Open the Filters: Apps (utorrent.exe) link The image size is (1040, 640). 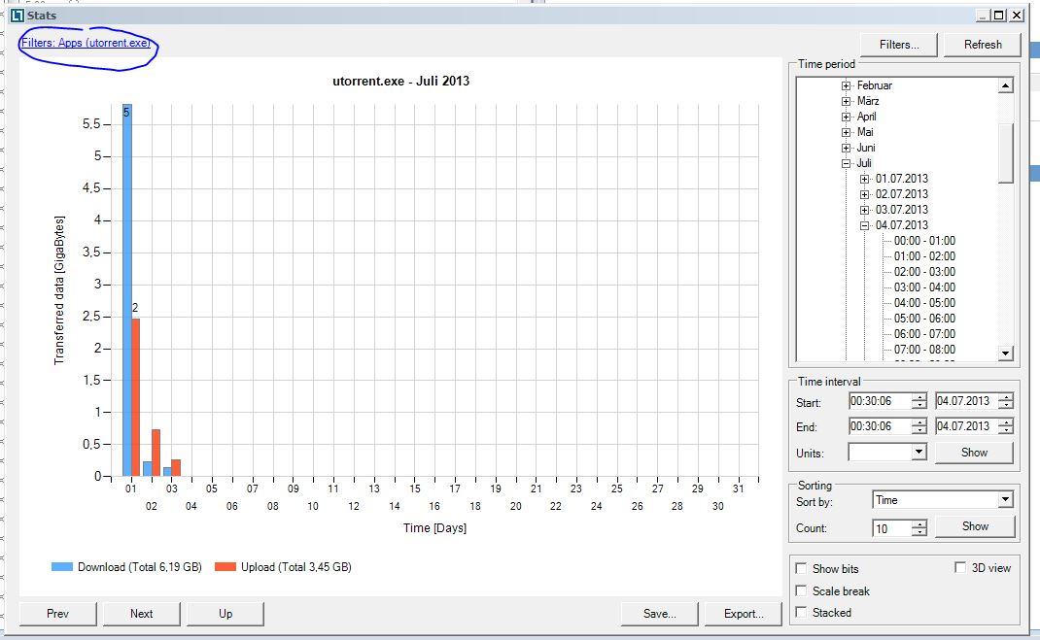coord(87,43)
